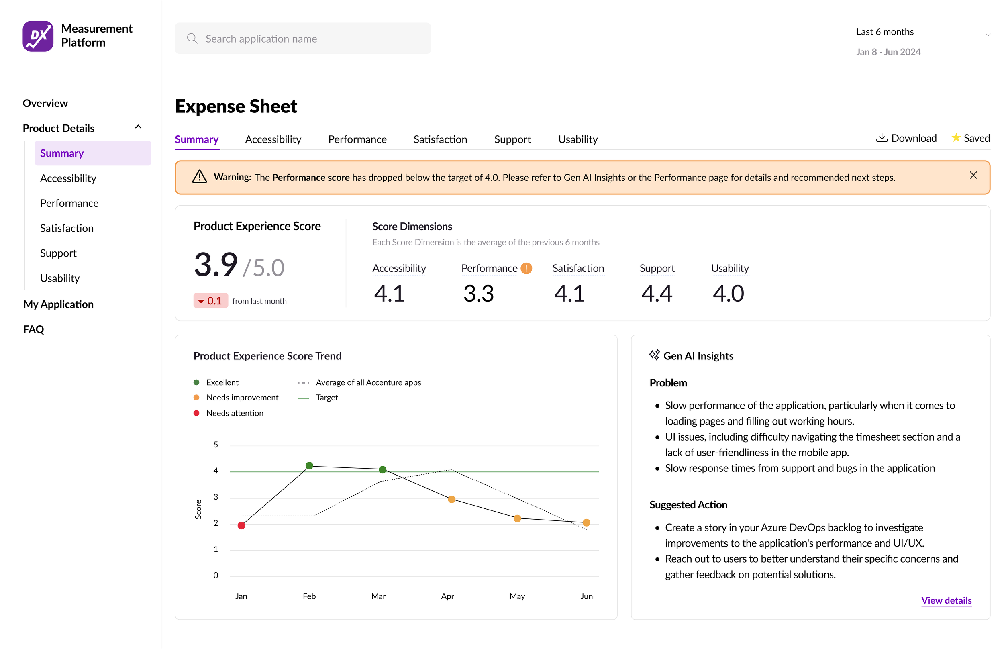Image resolution: width=1004 pixels, height=649 pixels.
Task: Click the orange Performance alert badge
Action: coord(526,268)
